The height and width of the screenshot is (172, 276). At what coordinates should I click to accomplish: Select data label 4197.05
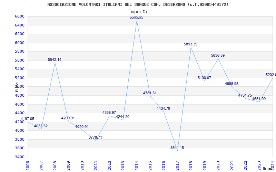click(x=28, y=119)
